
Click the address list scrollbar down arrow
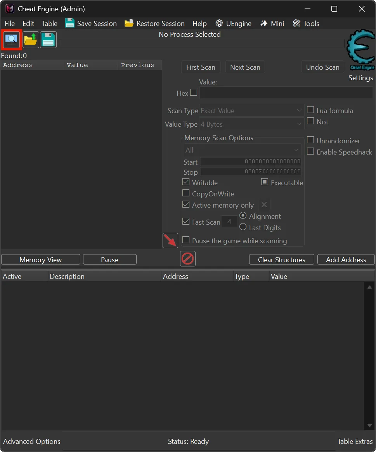(369, 426)
